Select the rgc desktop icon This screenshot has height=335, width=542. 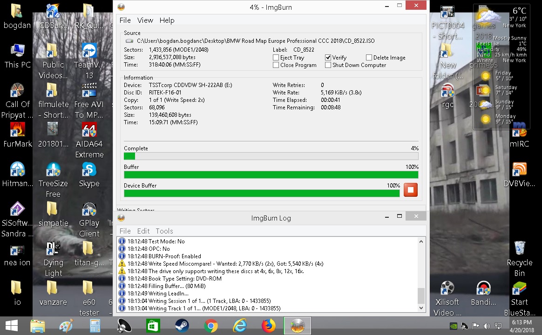point(447,95)
